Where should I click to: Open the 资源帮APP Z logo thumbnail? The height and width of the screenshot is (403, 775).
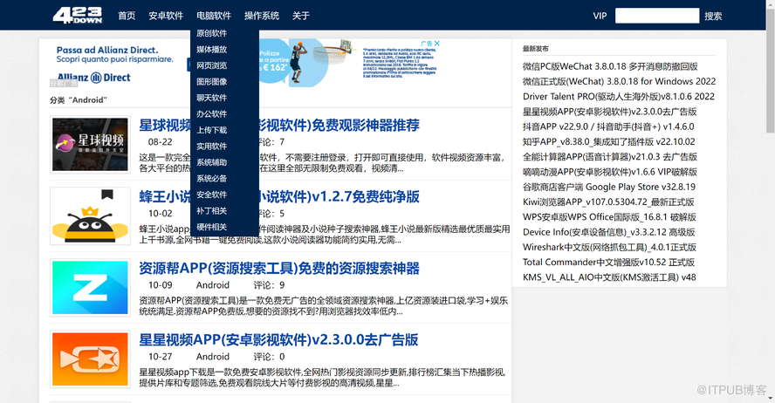click(x=90, y=288)
